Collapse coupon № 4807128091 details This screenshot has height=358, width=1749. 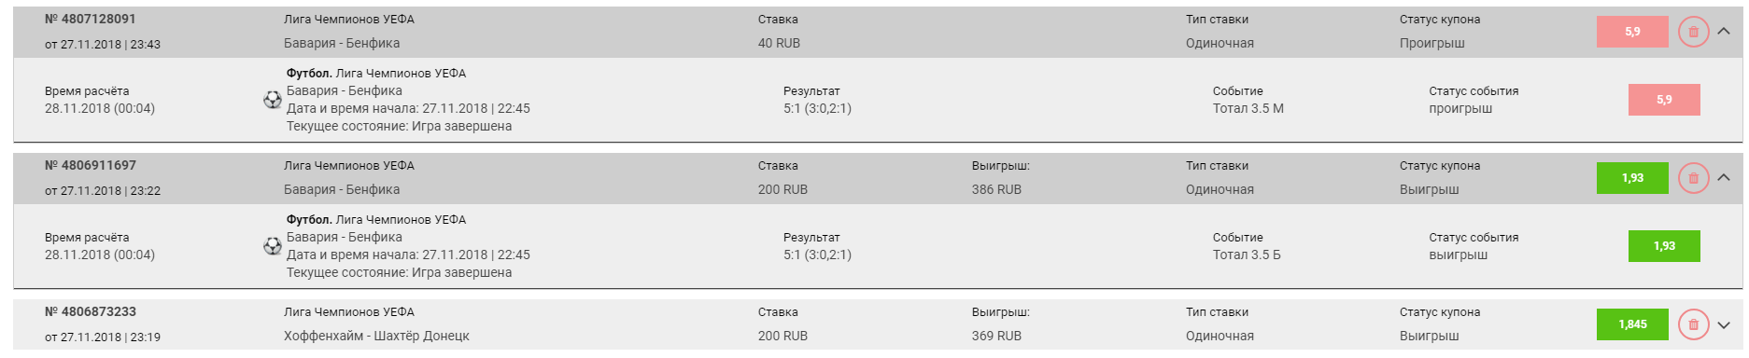pos(1724,32)
